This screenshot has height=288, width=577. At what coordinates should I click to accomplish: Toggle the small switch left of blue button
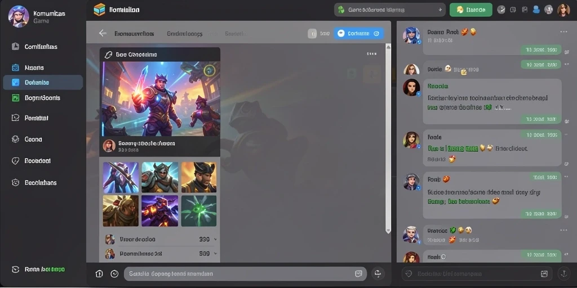tap(312, 33)
